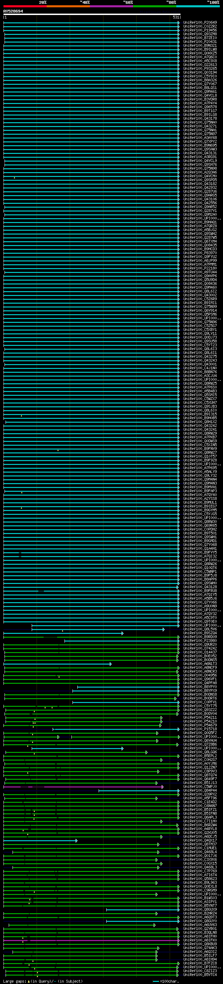Viewport: 223px width, 984px height.
Task: Click label UniRef100_Q03194
Action: (x=200, y=72)
